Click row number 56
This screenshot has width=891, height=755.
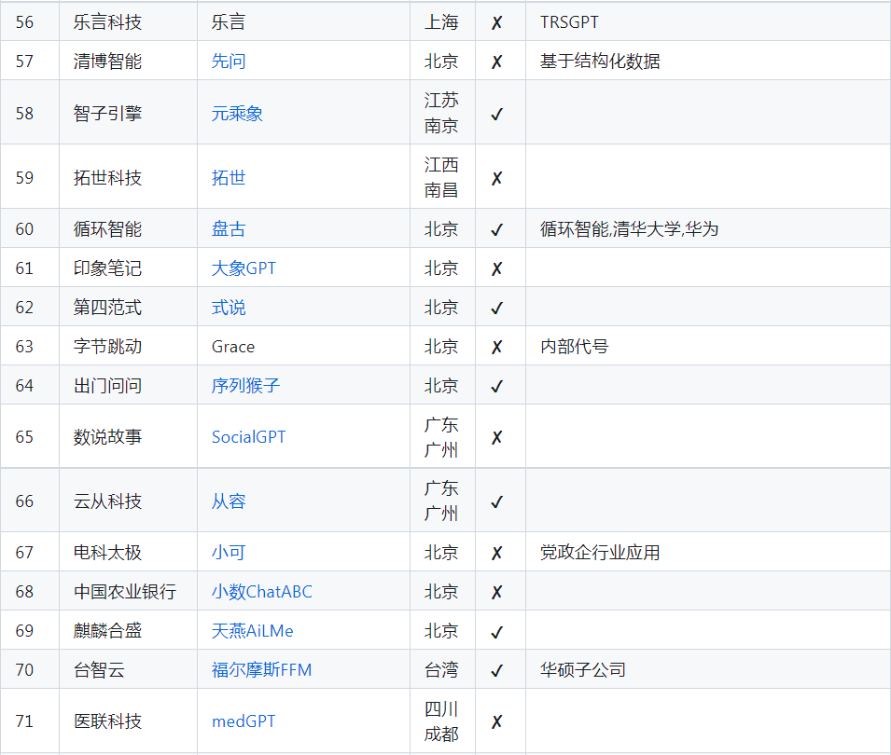click(x=24, y=21)
